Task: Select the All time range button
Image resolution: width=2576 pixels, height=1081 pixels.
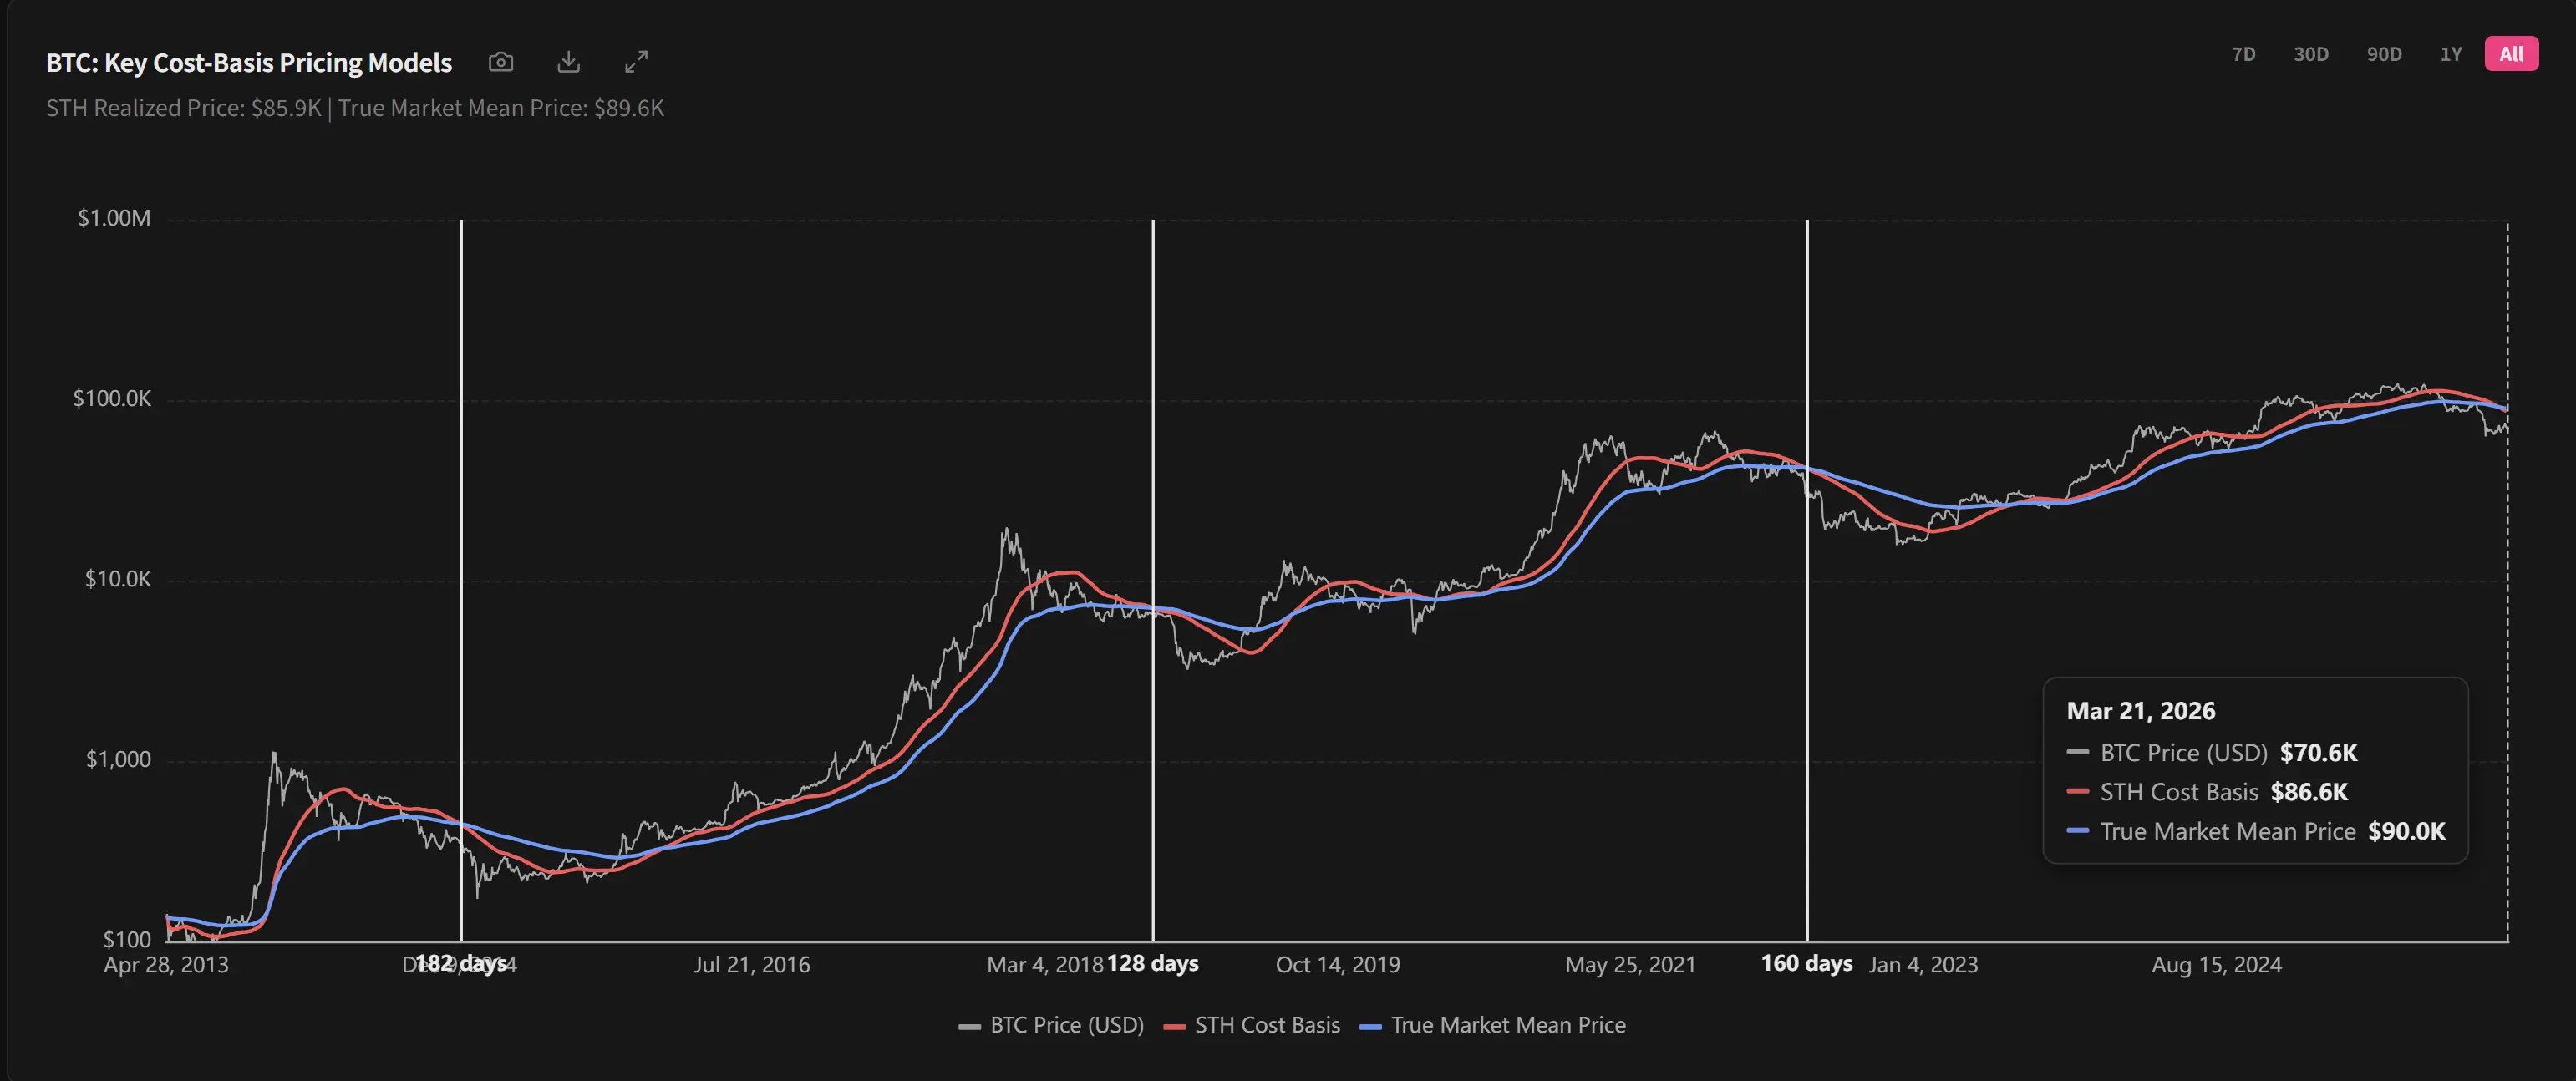Action: pos(2511,54)
